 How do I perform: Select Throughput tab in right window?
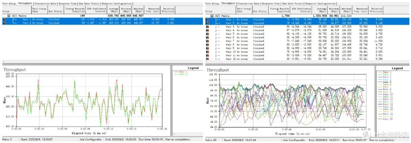[228, 3]
